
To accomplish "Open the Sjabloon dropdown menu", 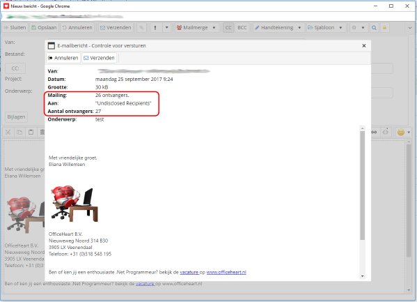I will tap(340, 27).
